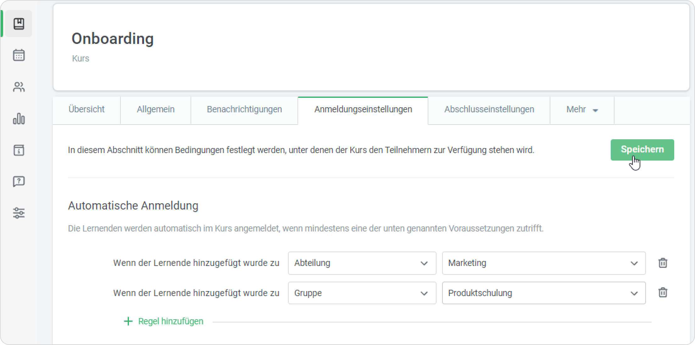Open the users icon in sidebar
Screen dimensions: 695x345
coord(19,87)
